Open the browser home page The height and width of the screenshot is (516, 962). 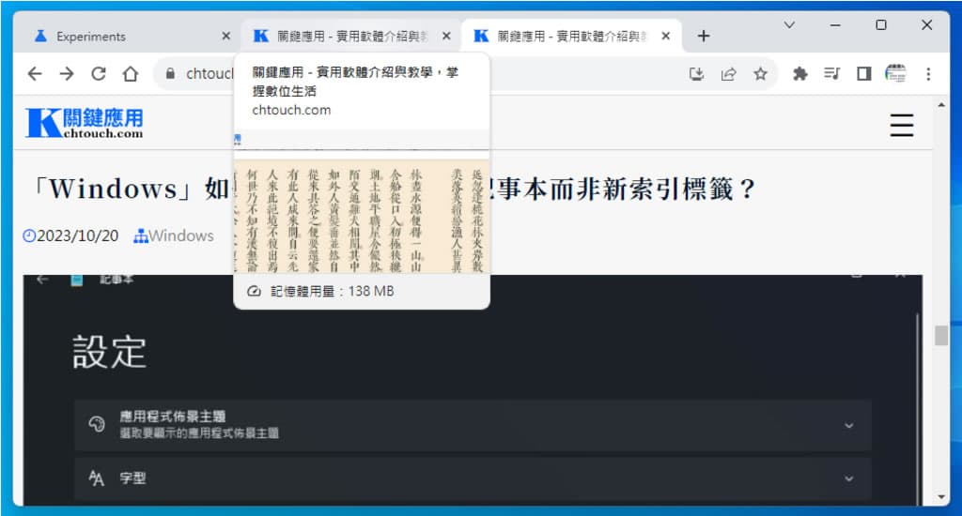point(131,73)
